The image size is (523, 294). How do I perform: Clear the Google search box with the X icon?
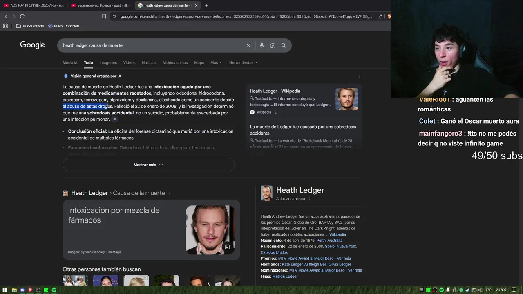click(x=248, y=45)
